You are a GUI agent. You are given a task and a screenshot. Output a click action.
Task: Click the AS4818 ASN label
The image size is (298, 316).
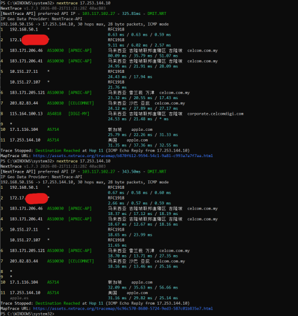coord(54,113)
